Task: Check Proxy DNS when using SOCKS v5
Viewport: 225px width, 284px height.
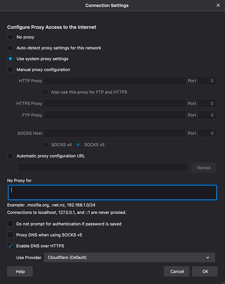Action: pos(10,235)
